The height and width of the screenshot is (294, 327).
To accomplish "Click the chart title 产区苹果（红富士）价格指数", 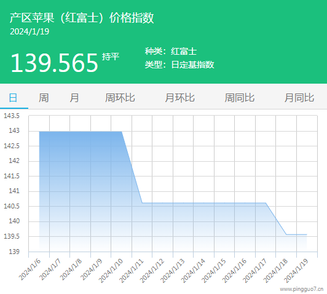I will pos(82,17).
